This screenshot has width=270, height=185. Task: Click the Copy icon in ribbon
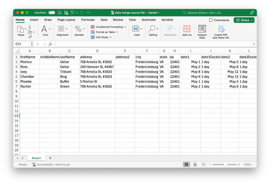[30, 32]
